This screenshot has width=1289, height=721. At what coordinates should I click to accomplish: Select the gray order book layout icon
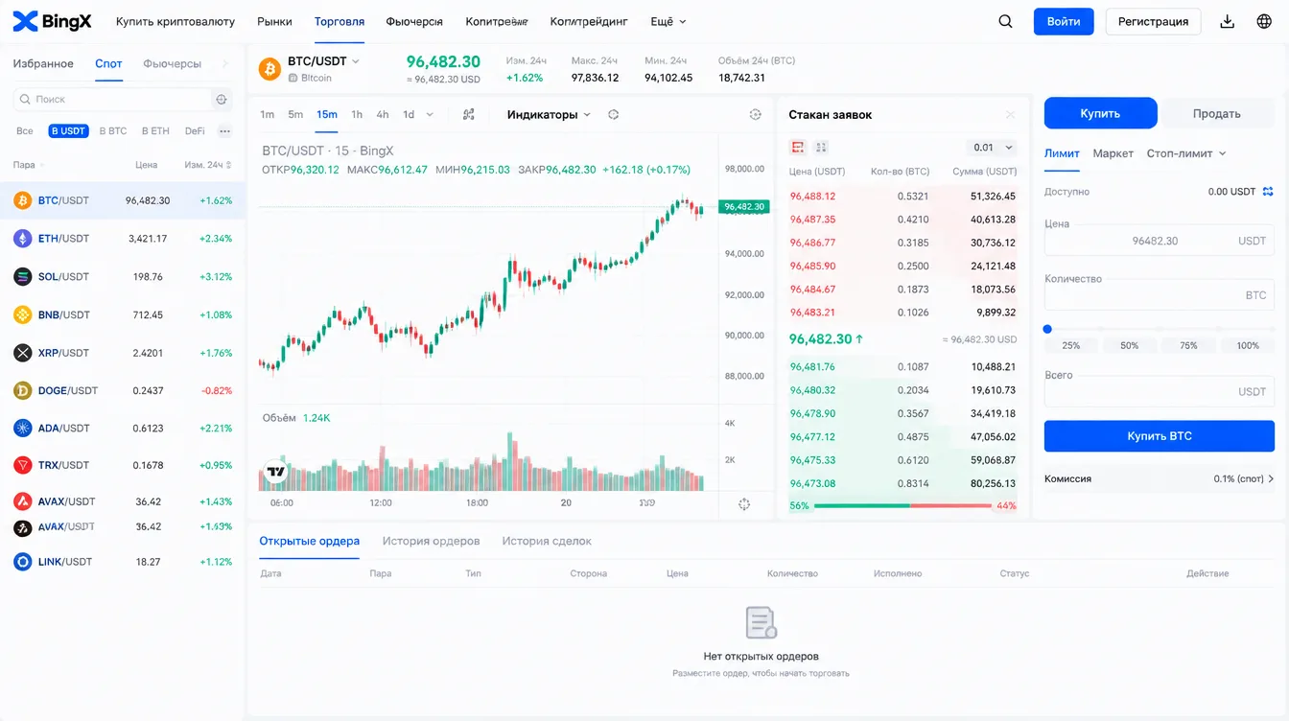click(821, 148)
